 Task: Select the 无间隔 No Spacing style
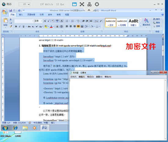point(122,23)
